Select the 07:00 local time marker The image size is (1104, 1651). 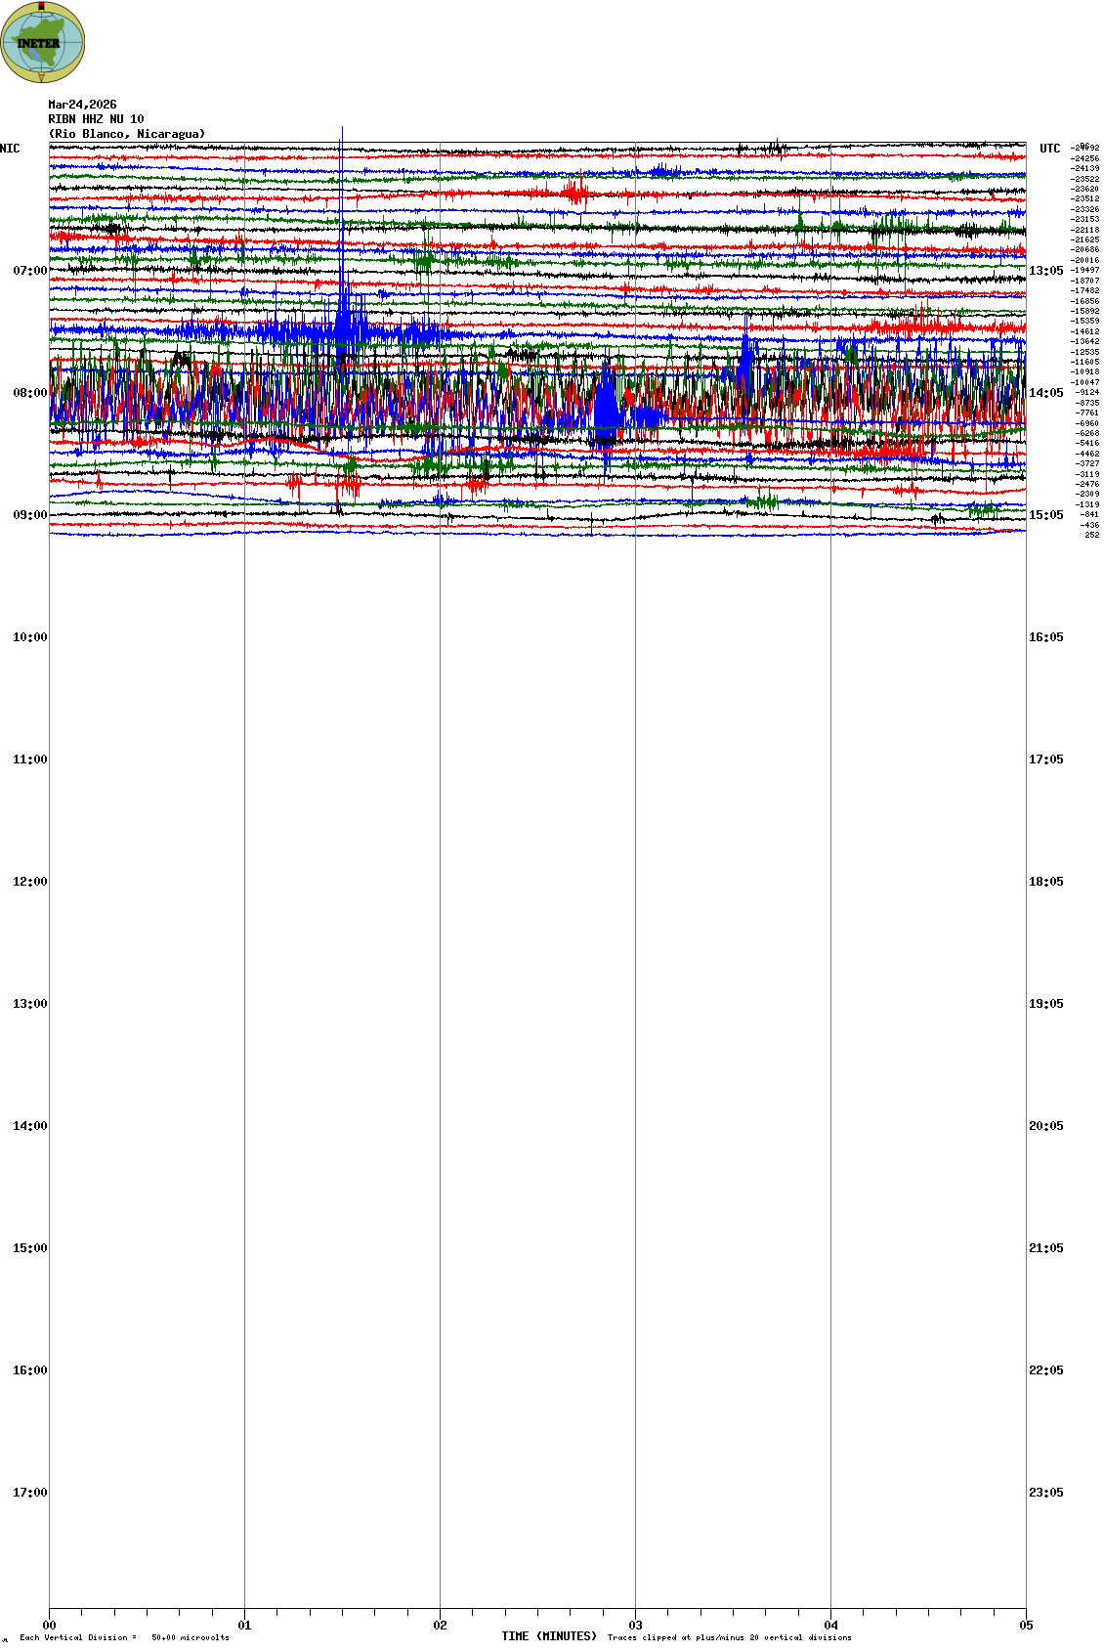click(29, 271)
